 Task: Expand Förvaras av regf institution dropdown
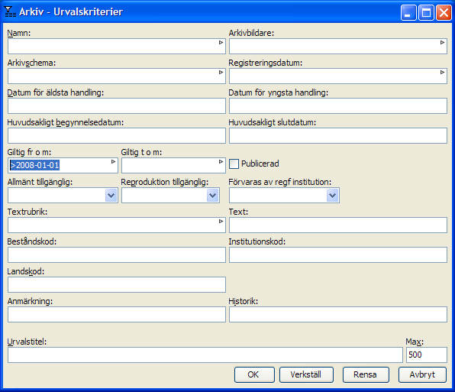tap(333, 196)
